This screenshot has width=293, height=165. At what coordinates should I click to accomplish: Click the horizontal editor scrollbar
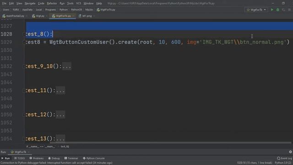[170, 143]
